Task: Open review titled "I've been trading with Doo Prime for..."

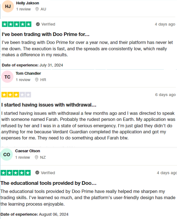Action: [45, 34]
